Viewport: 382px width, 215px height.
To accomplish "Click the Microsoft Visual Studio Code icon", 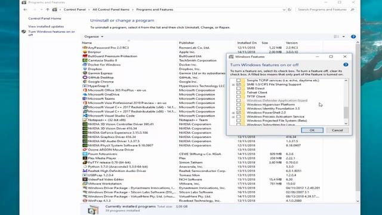I will click(x=85, y=115).
